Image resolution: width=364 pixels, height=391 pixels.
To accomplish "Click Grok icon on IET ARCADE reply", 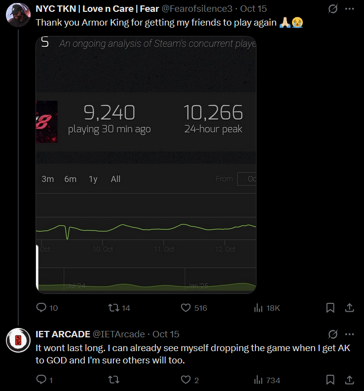I will pos(333,334).
